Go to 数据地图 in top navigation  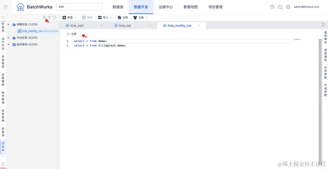pos(190,7)
